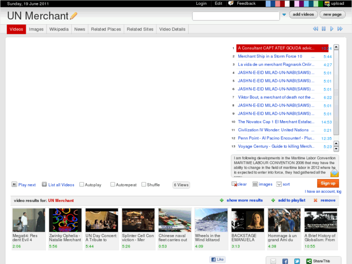Image resolution: width=352 pixels, height=264 pixels.
Task: Pause playback using the pause icon
Action: coord(323,29)
